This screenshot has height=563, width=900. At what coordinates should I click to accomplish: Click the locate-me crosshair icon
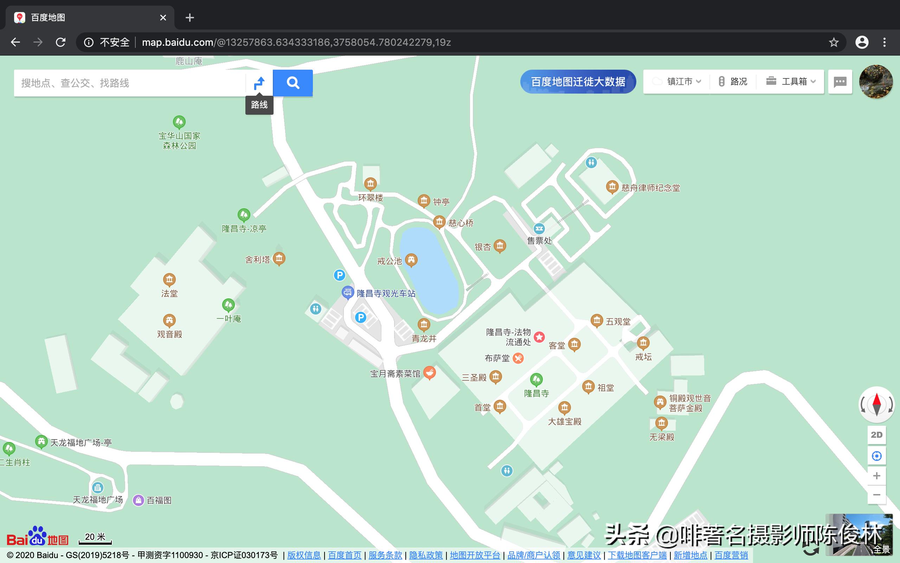click(877, 456)
